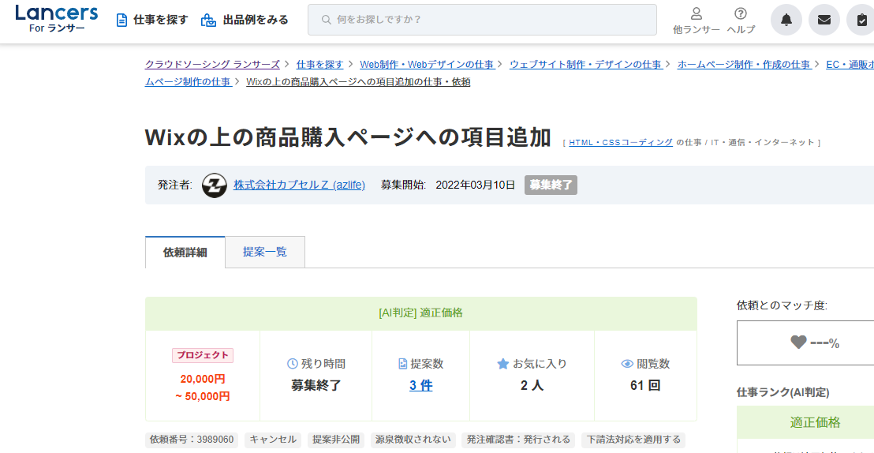Screen dimensions: 874x453
Task: Click the 依頼番号：3989060 tag
Action: pos(192,440)
